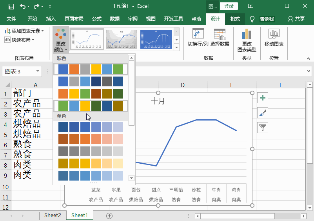Click next-row down arrow in chart styles gallery
The image size is (314, 221).
pyautogui.click(x=176, y=40)
